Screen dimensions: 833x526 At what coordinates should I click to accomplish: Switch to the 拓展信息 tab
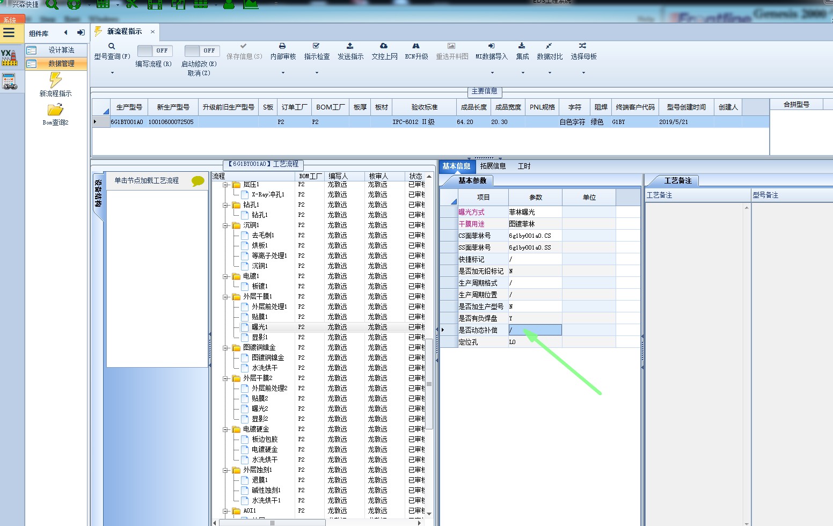click(x=493, y=166)
